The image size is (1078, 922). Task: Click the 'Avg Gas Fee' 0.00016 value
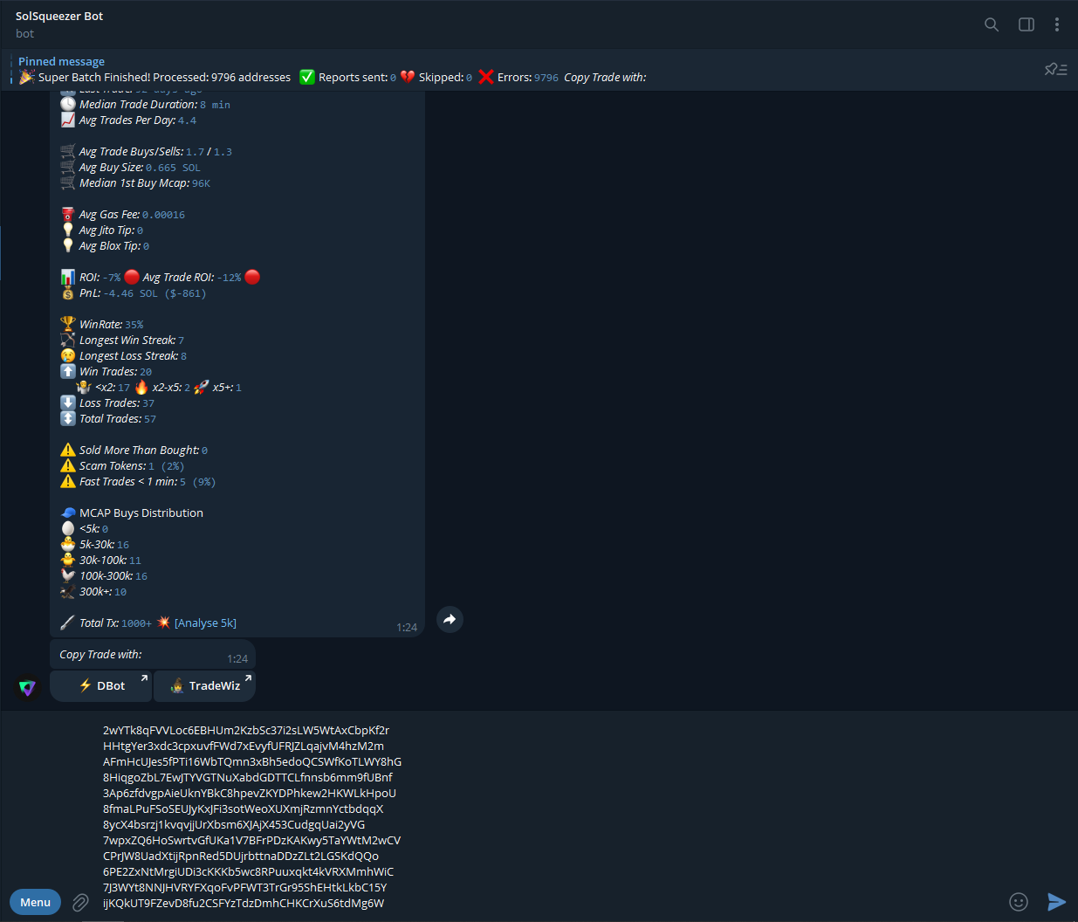(x=163, y=215)
